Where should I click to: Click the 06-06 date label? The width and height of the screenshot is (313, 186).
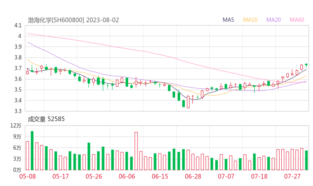pos(127,176)
